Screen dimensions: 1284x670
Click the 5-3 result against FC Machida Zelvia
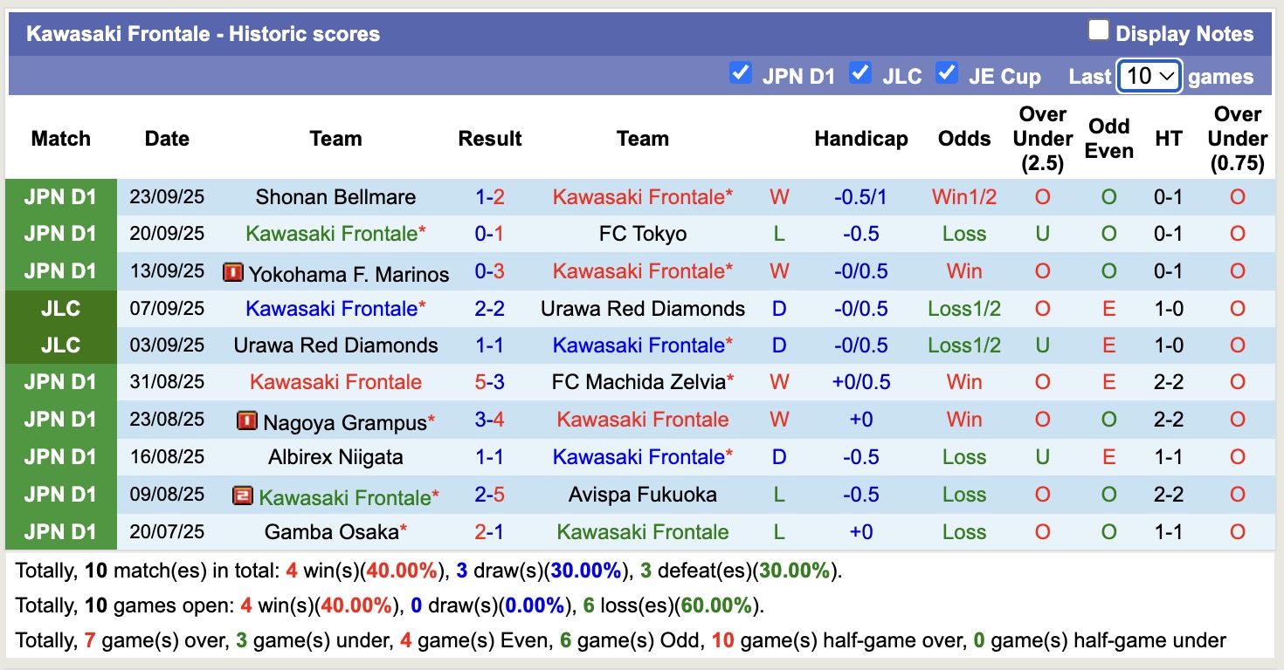coord(490,382)
